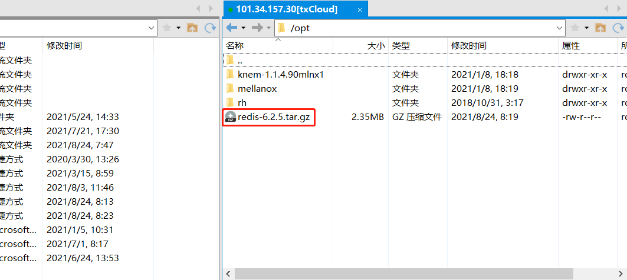This screenshot has width=627, height=280.
Task: Open the back-navigation history dropdown arrow
Action: pyautogui.click(x=243, y=28)
